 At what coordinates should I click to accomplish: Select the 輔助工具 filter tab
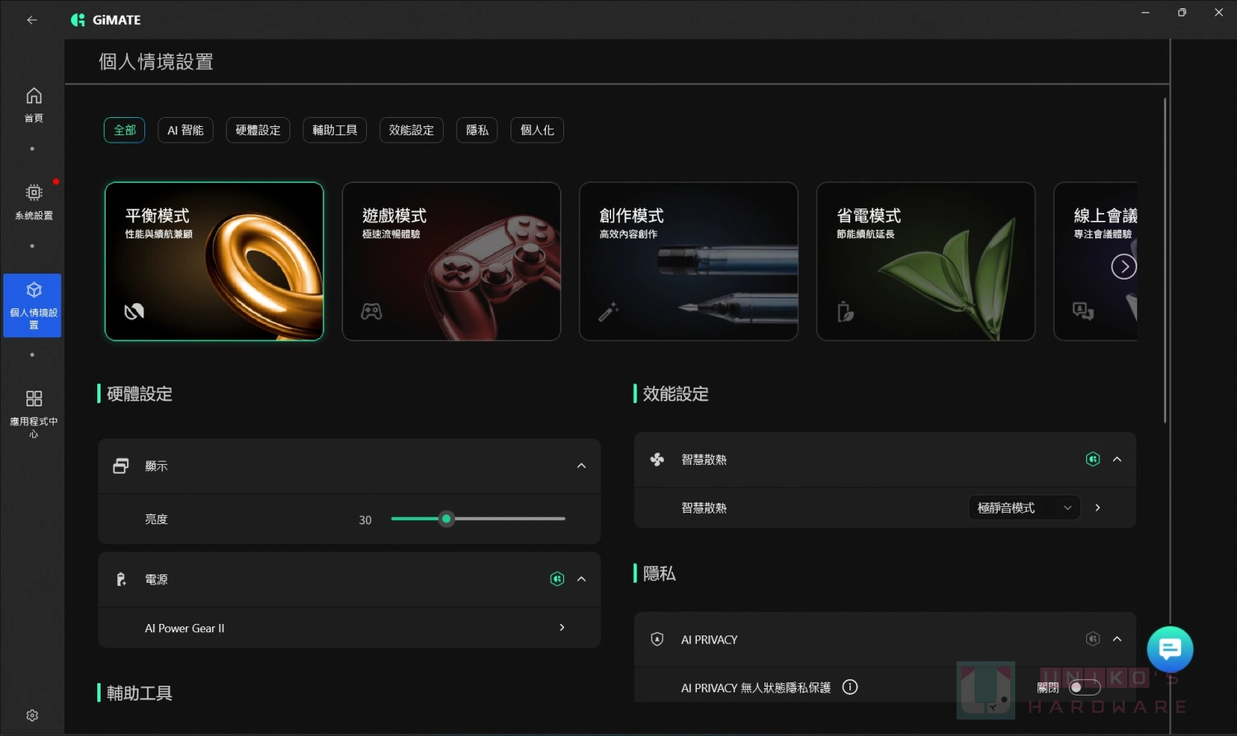pos(335,130)
